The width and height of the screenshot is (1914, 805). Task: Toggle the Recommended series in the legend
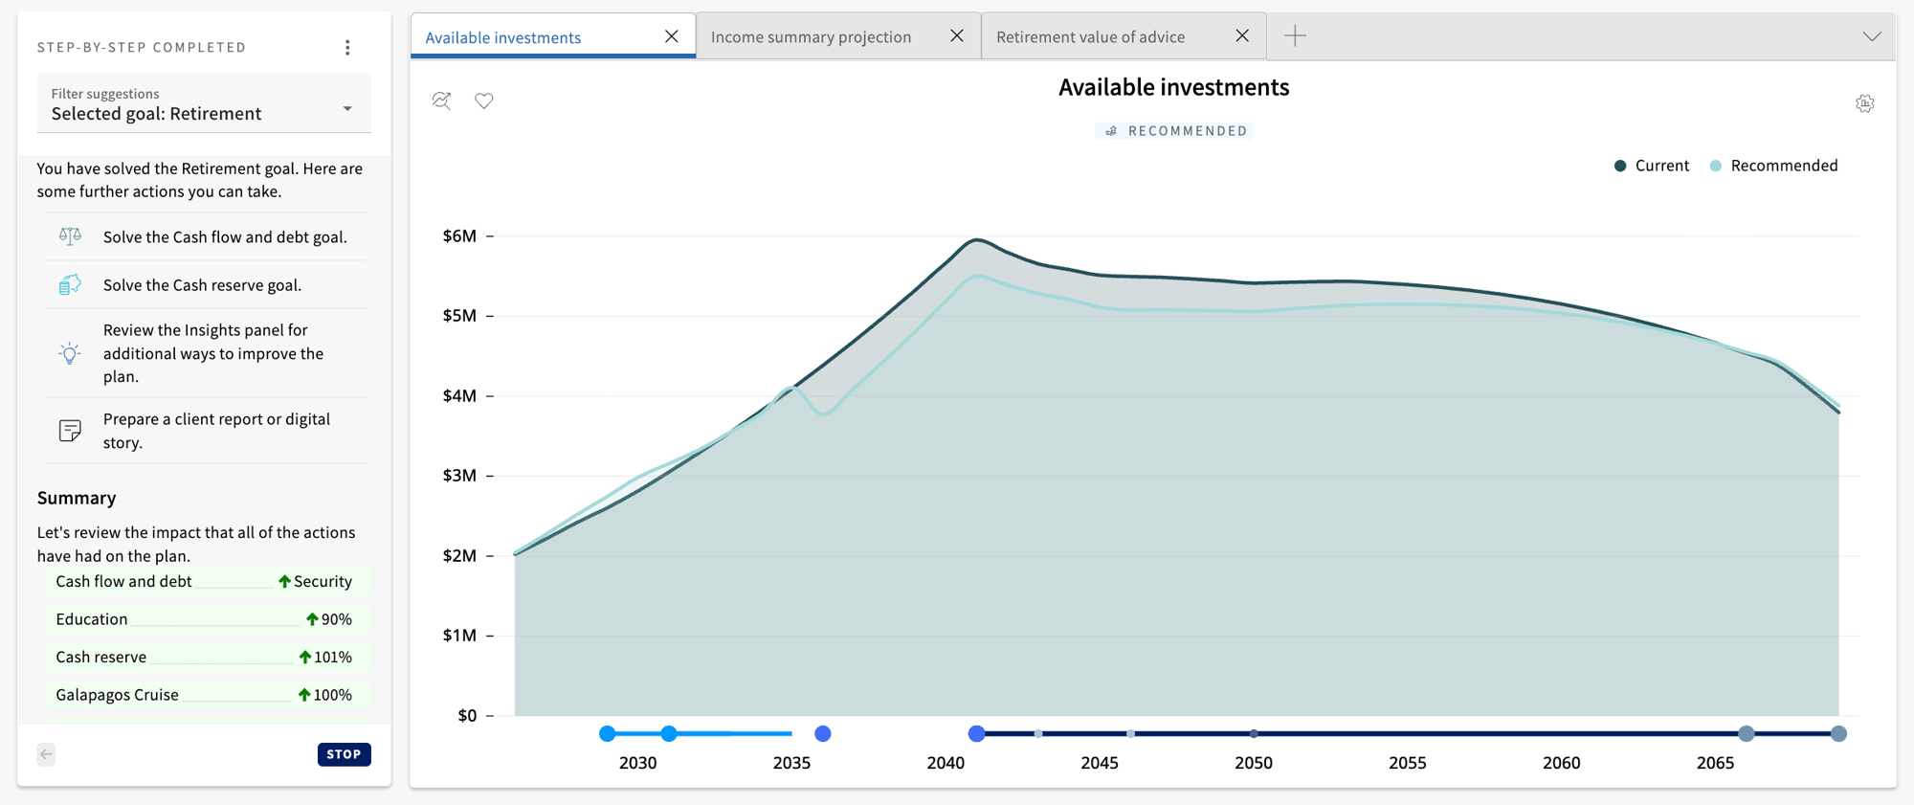(1774, 166)
